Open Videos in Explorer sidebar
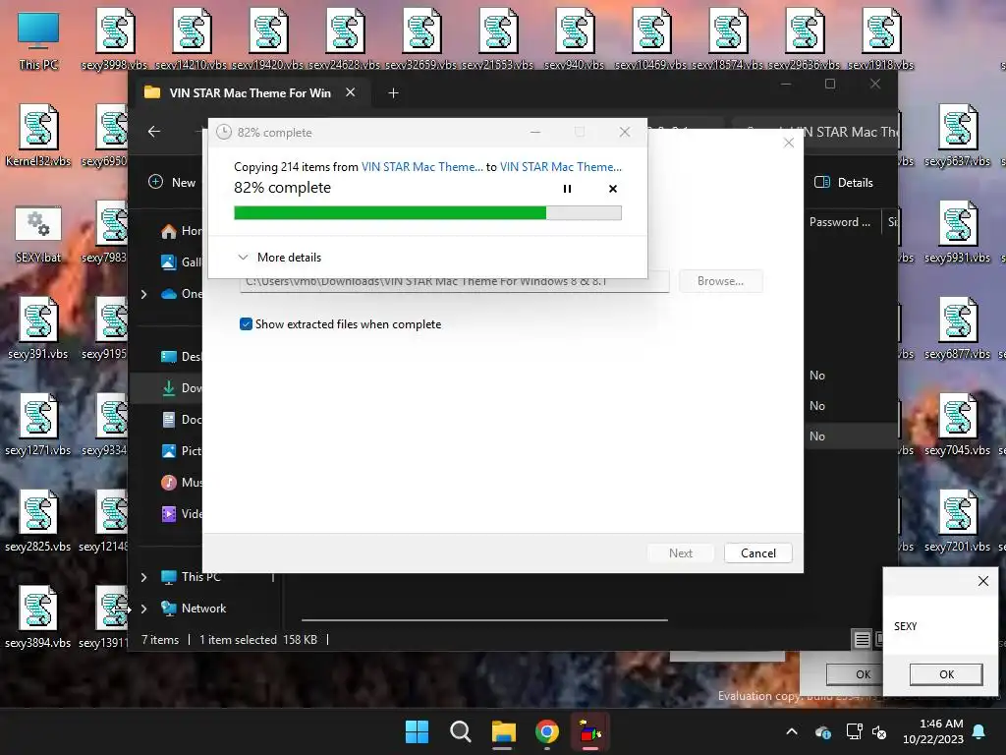Image resolution: width=1006 pixels, height=755 pixels. coord(181,513)
